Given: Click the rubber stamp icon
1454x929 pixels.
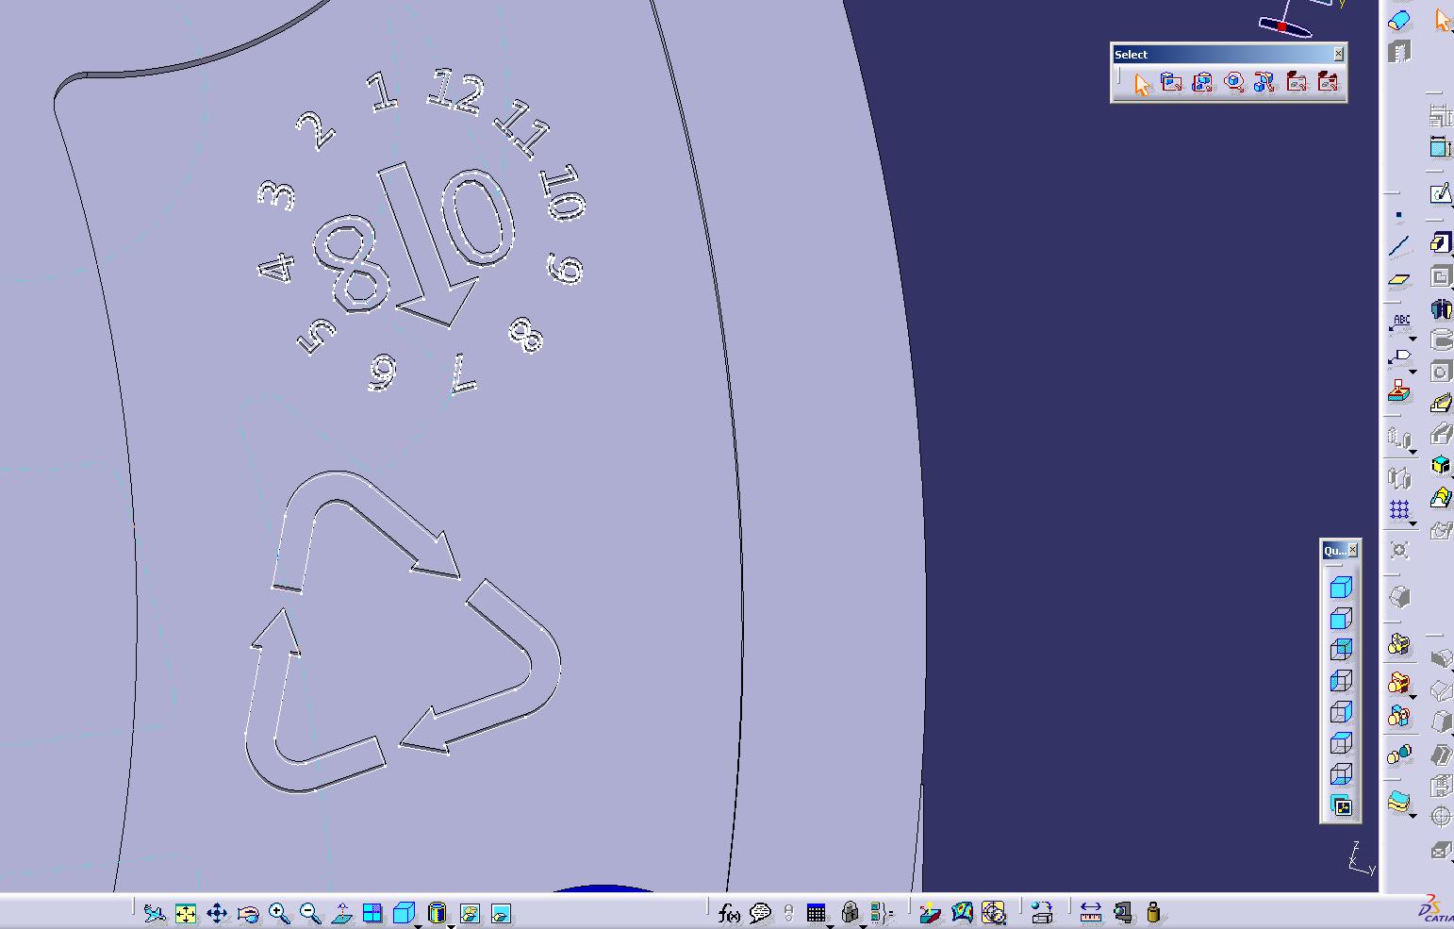Looking at the screenshot, I should [1399, 391].
